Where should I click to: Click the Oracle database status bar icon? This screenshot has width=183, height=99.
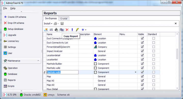point(21,95)
